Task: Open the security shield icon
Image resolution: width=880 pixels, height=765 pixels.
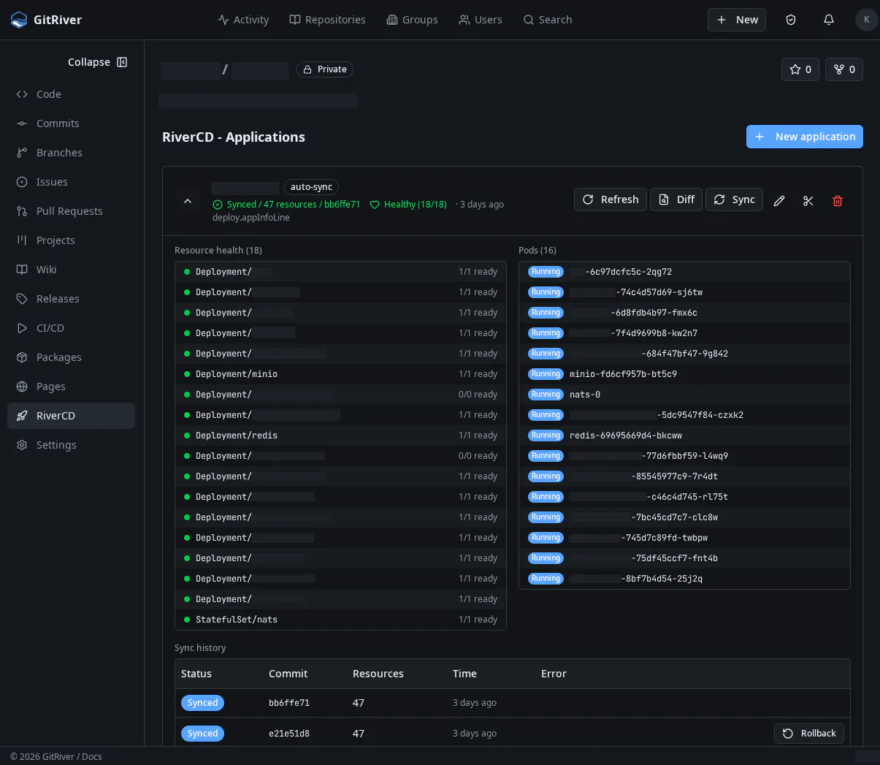Action: tap(791, 20)
